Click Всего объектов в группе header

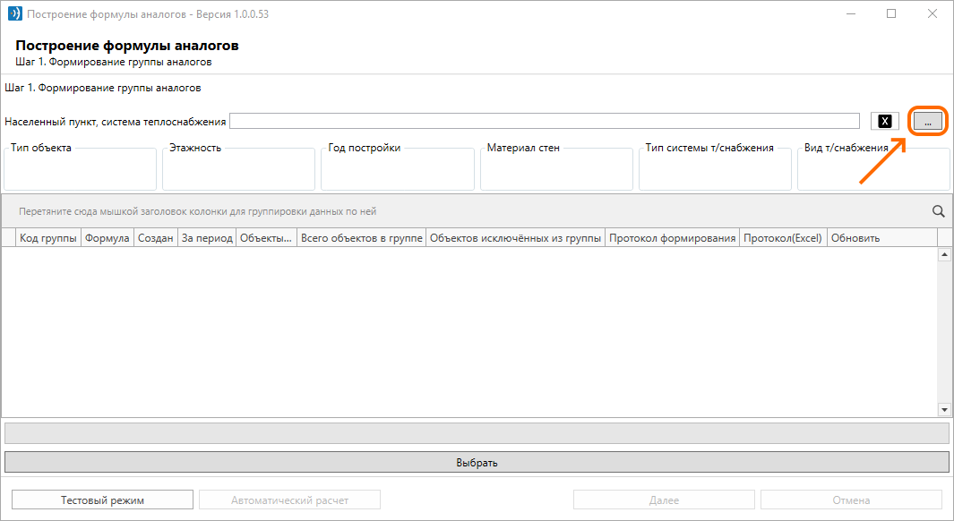(361, 238)
